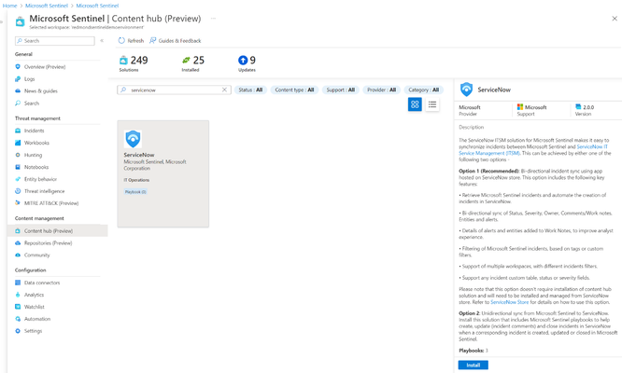Image resolution: width=622 pixels, height=373 pixels.
Task: Open Logs in the sidebar
Action: click(x=29, y=79)
